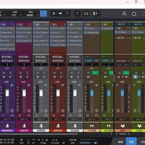145x145 pixels.
Task: Select the 板式混响 channel label
Action: click(107, 130)
